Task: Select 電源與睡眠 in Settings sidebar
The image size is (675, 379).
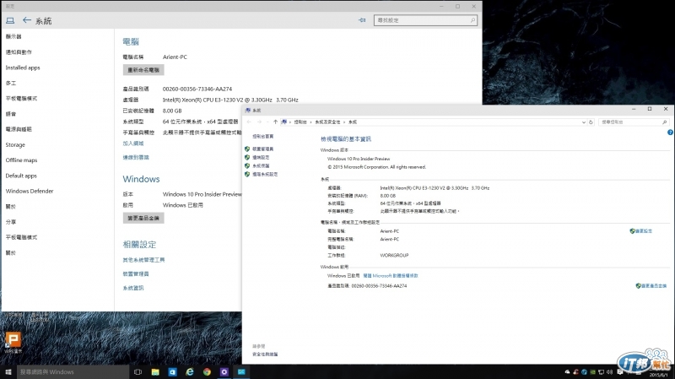Action: coord(19,129)
